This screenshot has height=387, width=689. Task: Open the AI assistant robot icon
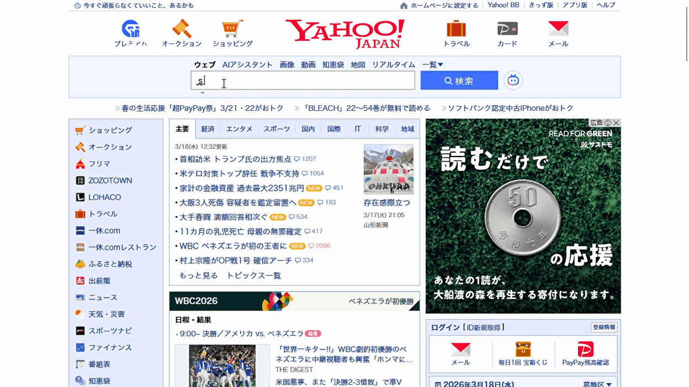tap(513, 80)
